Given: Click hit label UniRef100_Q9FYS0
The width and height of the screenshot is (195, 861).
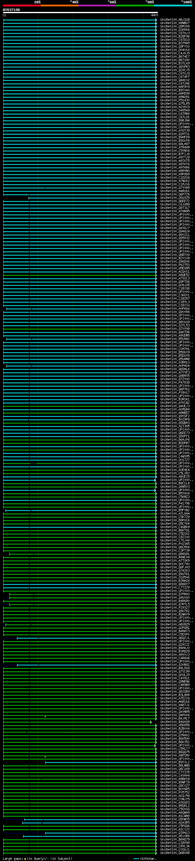Looking at the screenshot, I should [x=175, y=46].
